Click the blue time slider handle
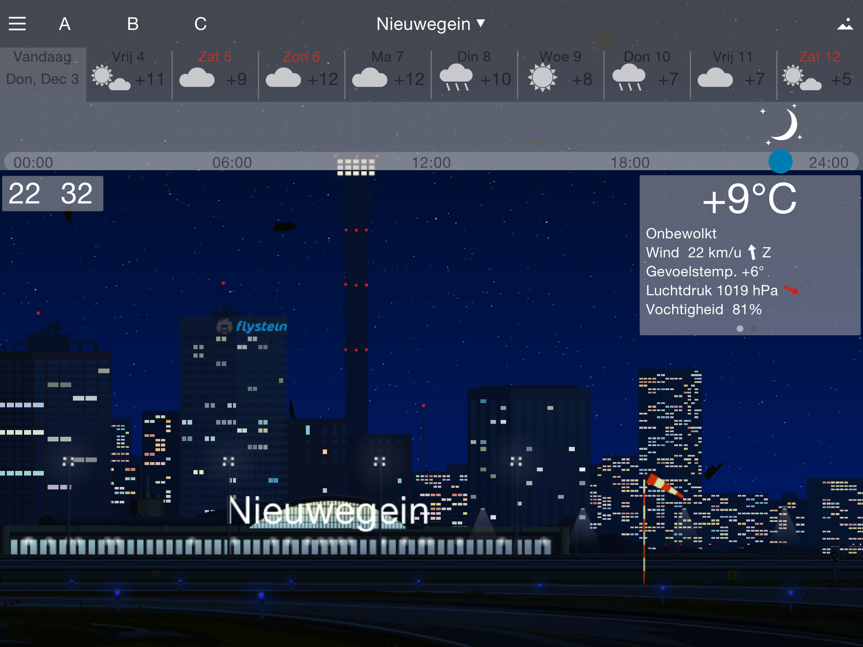863x647 pixels. coord(780,161)
